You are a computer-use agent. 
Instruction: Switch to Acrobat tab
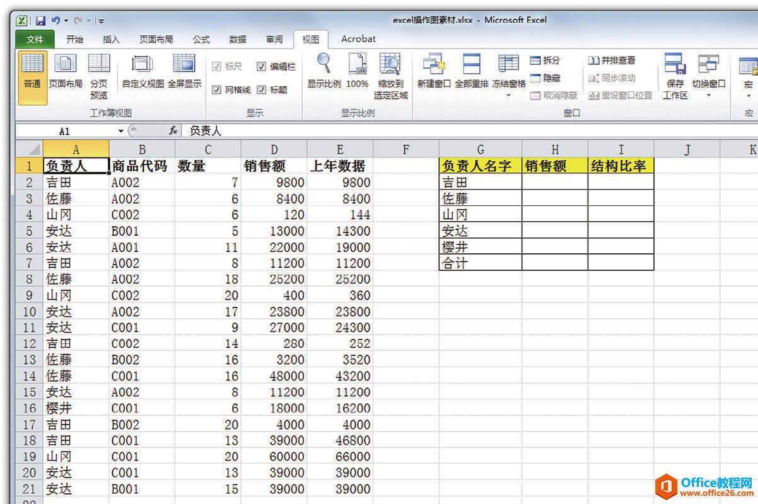[x=358, y=39]
